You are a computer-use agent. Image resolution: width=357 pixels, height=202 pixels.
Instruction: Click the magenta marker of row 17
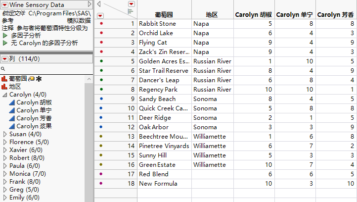pos(101,174)
